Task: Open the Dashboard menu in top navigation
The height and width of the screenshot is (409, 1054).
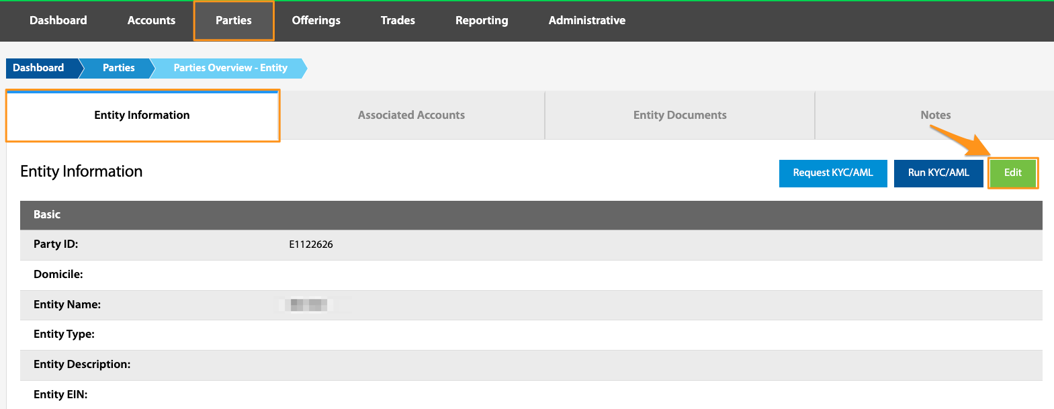Action: (58, 20)
